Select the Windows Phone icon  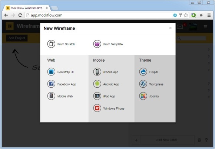coord(97,108)
